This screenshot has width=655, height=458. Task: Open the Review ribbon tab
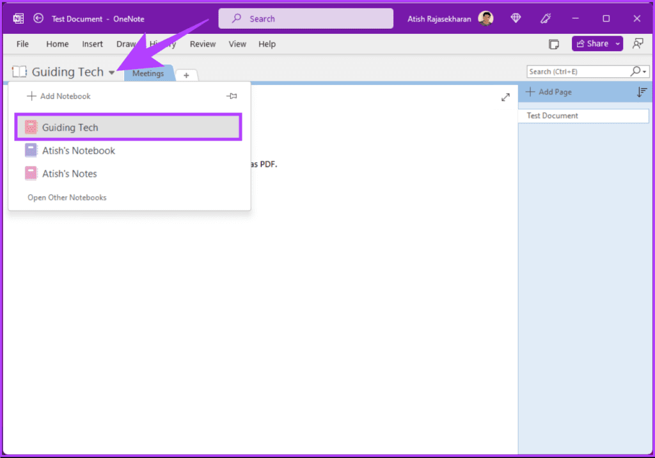203,44
